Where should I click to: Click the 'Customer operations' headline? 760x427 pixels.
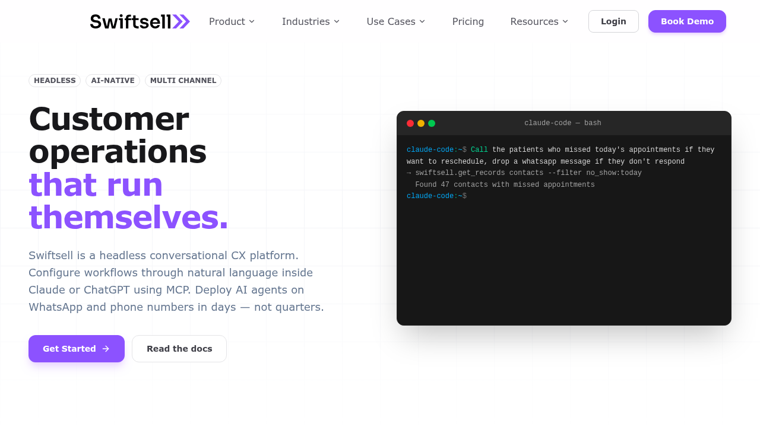click(118, 135)
